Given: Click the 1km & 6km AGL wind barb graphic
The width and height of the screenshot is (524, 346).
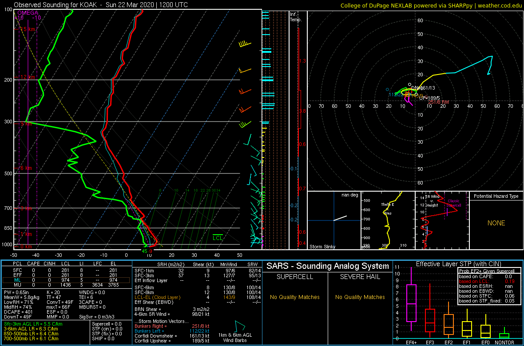Looking at the screenshot, I should tap(240, 326).
